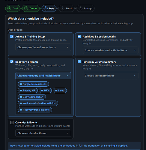This screenshot has width=146, height=150.
Task: Uncheck Fitness & Volume Summary group
Action: 79,62
